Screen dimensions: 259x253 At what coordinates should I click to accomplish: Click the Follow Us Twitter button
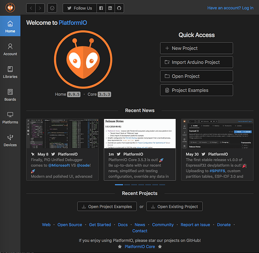tap(80, 8)
